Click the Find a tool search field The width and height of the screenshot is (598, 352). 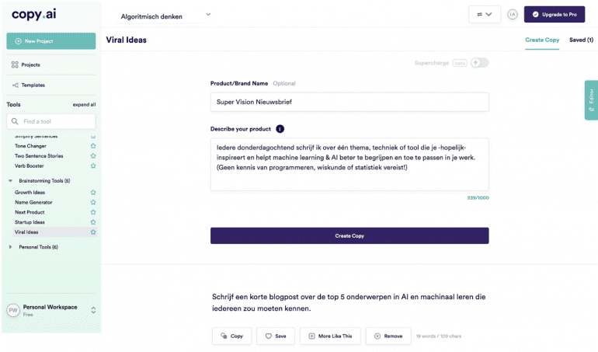point(51,121)
